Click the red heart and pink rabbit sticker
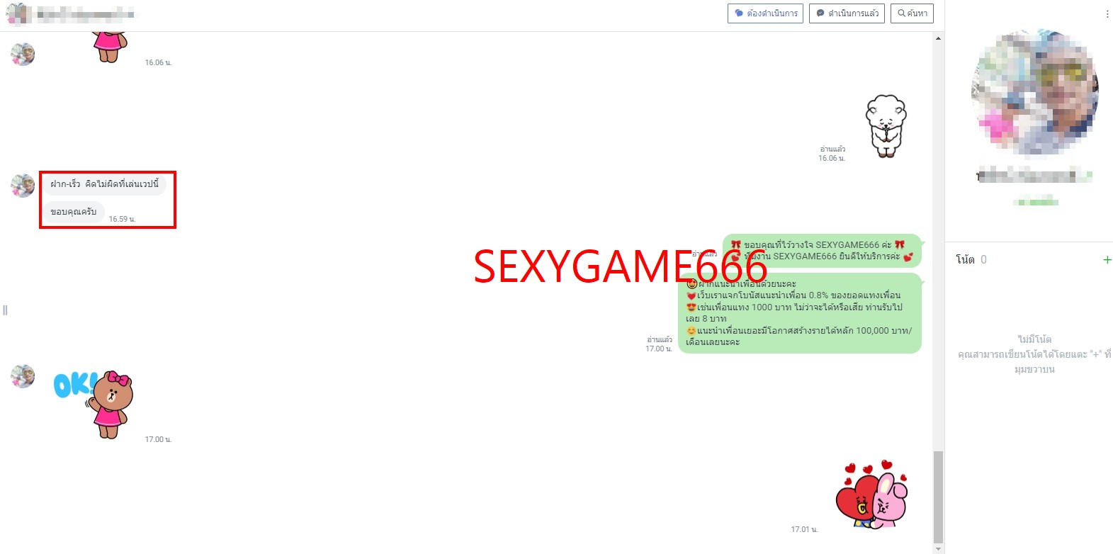 pos(871,494)
